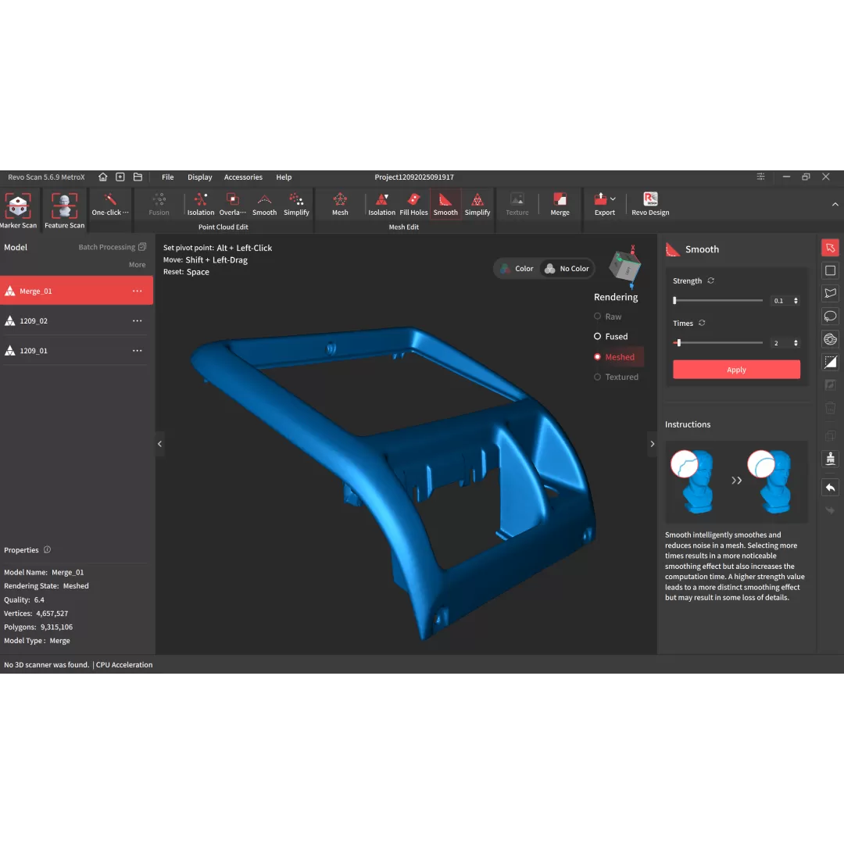Open the Accessories menu

(243, 177)
